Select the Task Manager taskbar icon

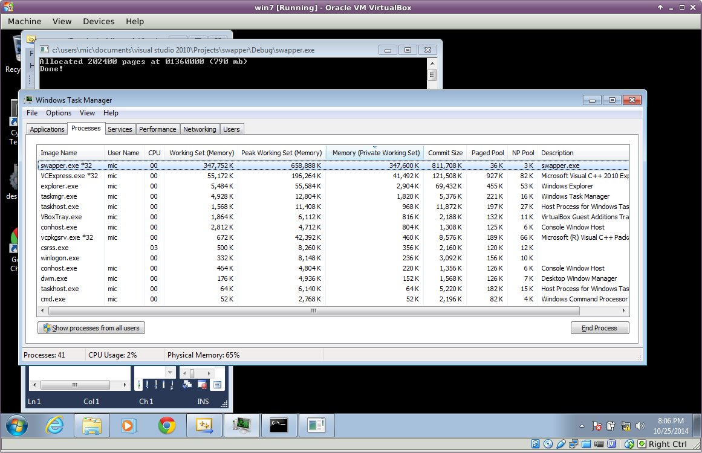click(x=242, y=425)
